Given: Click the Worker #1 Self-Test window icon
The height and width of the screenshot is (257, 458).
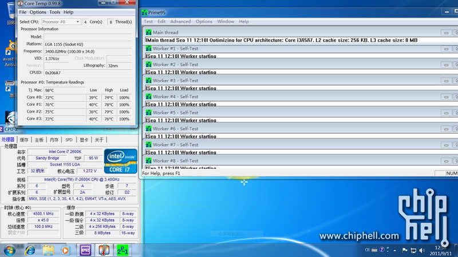Looking at the screenshot, I should tap(148, 49).
